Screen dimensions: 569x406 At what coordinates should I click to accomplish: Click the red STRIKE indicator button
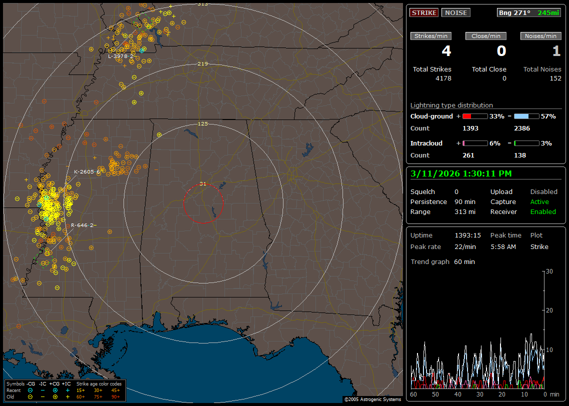[x=424, y=12]
